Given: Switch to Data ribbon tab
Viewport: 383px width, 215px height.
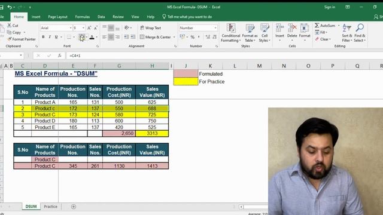Looking at the screenshot, I should click(x=101, y=17).
